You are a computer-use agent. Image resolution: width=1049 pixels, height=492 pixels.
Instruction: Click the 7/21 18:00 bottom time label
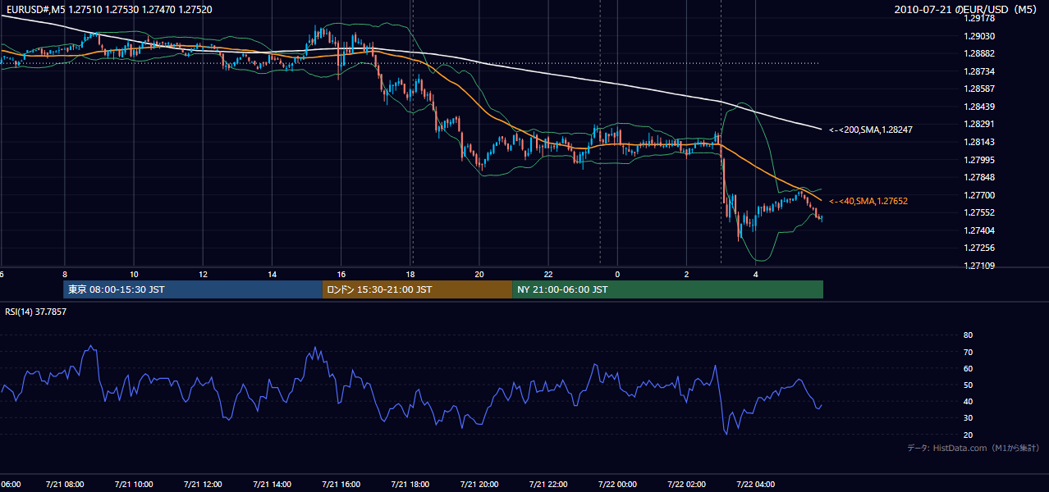click(x=410, y=484)
